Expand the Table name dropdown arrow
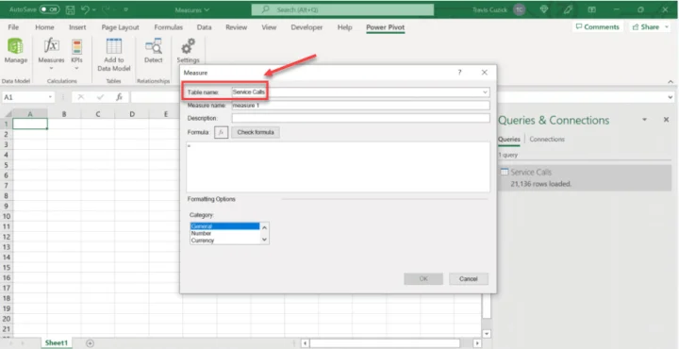Image resolution: width=679 pixels, height=349 pixels. pos(485,92)
